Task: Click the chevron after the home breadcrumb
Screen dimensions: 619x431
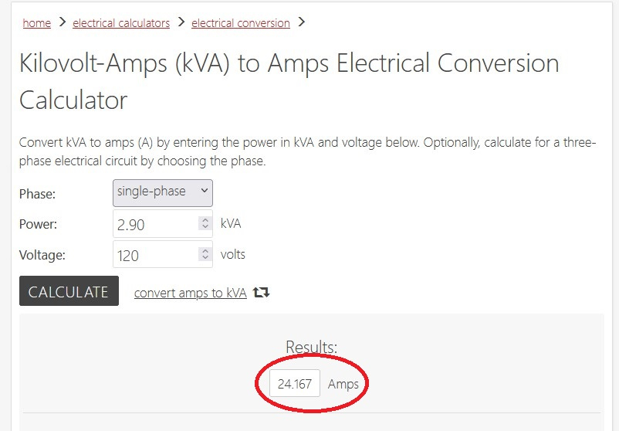Action: pyautogui.click(x=62, y=22)
